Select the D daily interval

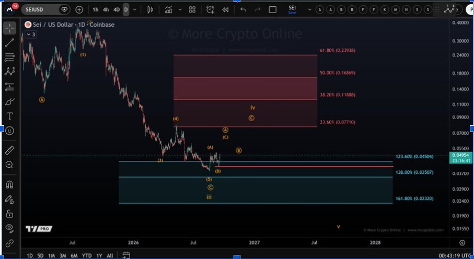coord(126,10)
